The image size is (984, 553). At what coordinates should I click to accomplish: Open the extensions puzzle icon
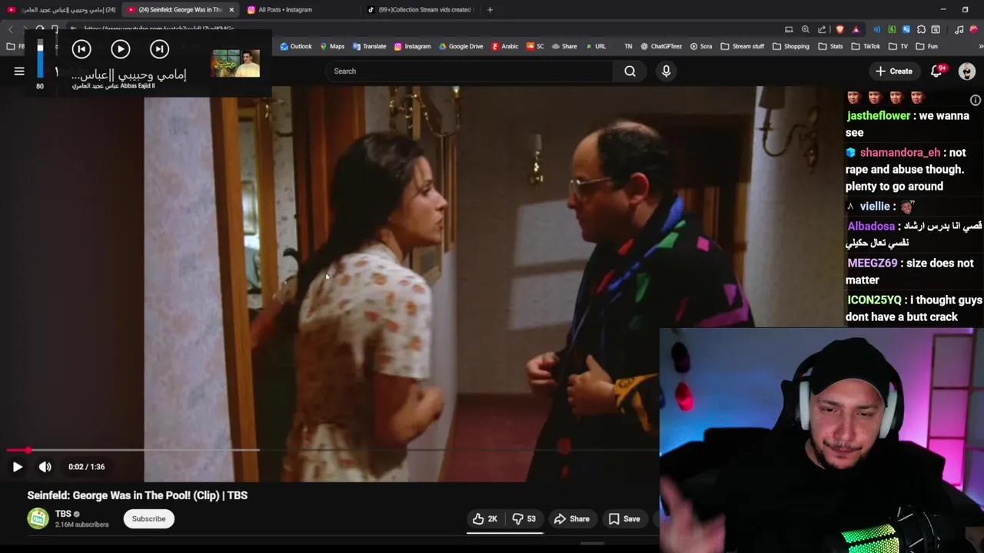click(921, 29)
